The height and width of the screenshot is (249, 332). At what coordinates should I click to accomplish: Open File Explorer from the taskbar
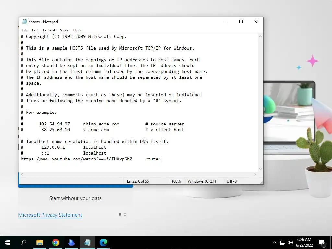(40, 243)
